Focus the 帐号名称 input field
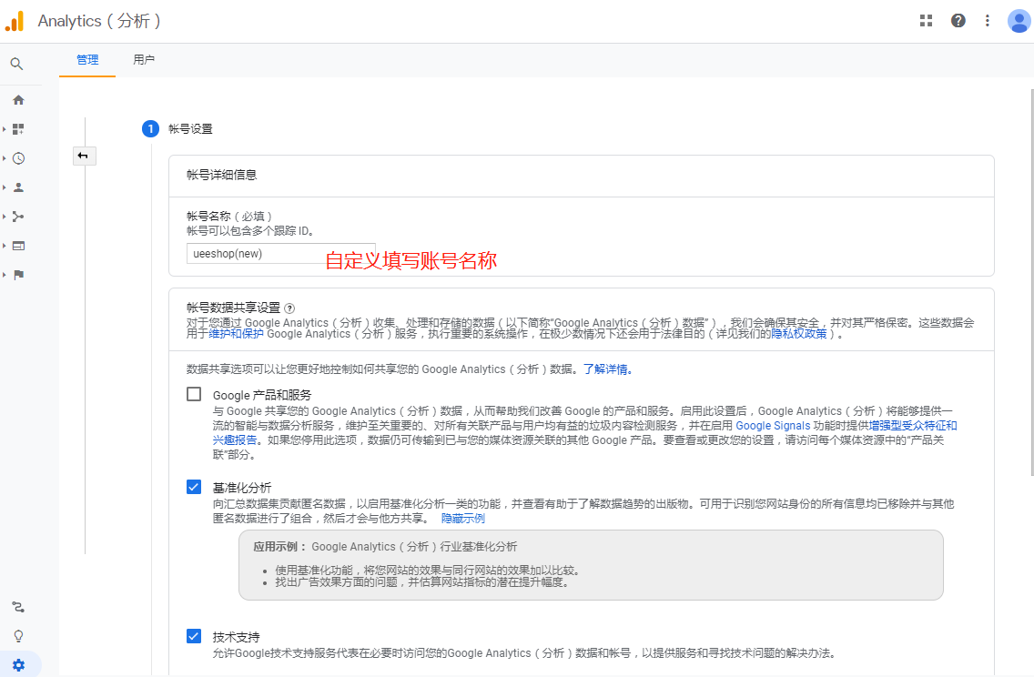The image size is (1034, 677). pos(281,254)
